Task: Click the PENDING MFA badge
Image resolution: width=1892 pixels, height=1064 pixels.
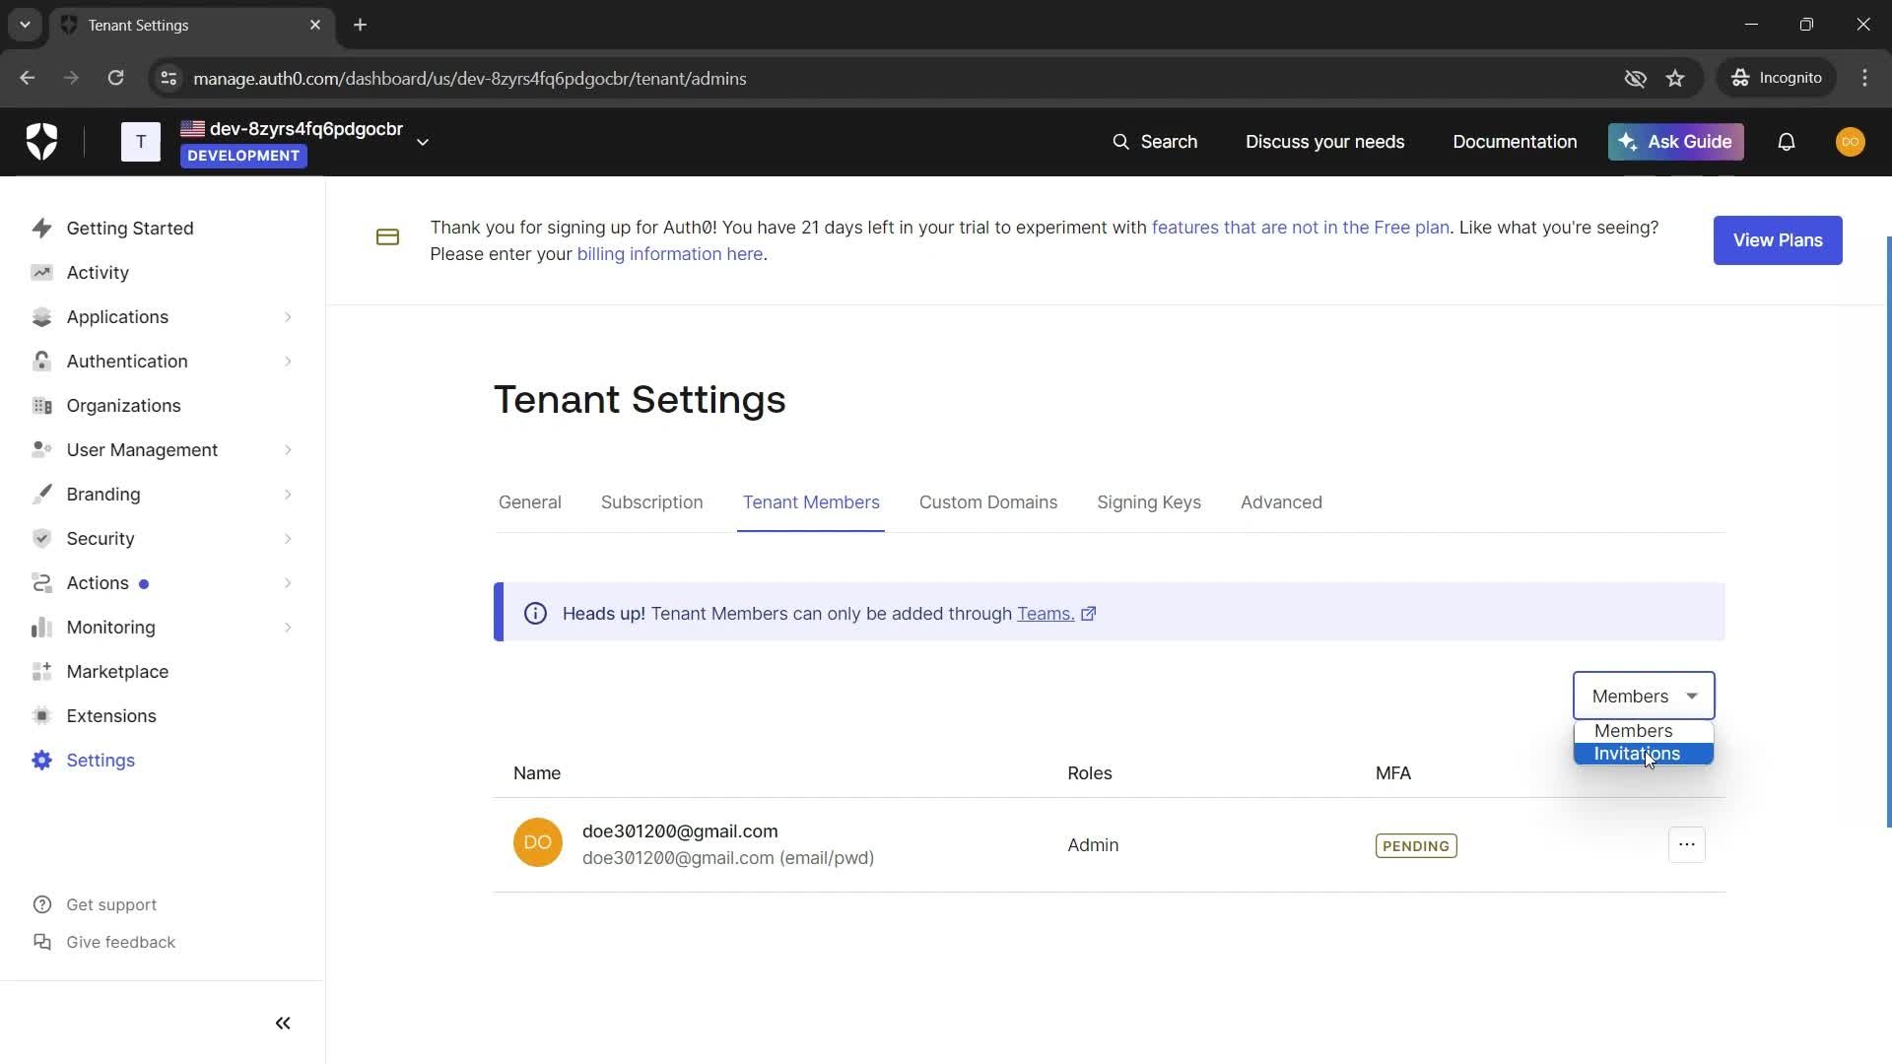Action: [1416, 846]
